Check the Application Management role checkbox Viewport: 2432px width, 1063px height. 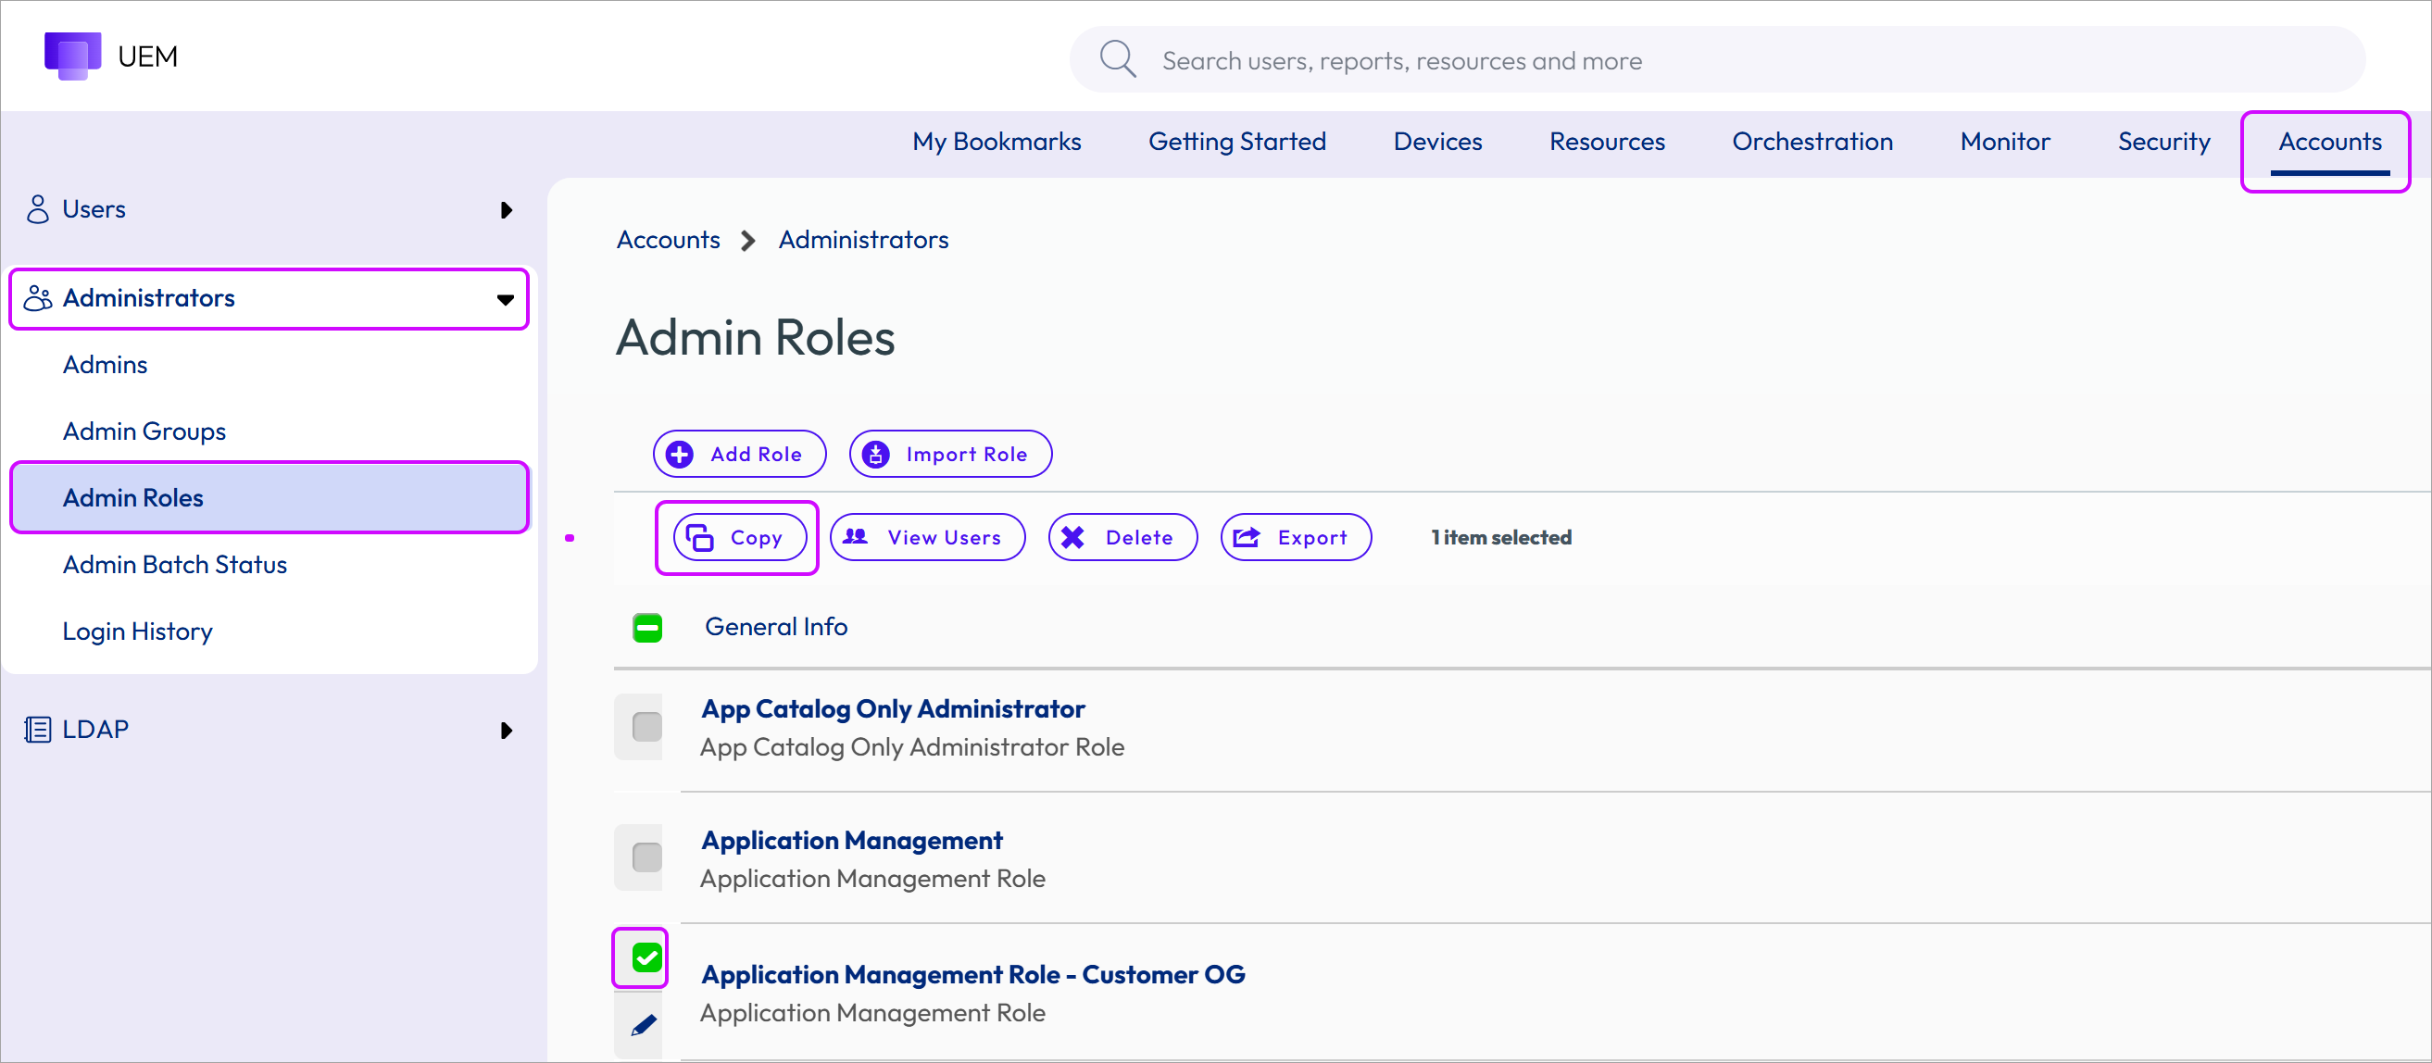click(x=646, y=858)
